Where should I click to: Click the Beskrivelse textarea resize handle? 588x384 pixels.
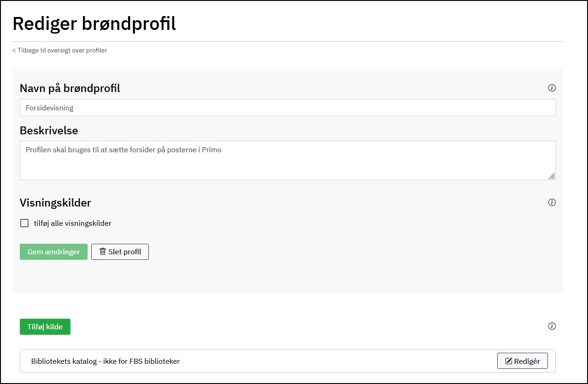click(552, 176)
